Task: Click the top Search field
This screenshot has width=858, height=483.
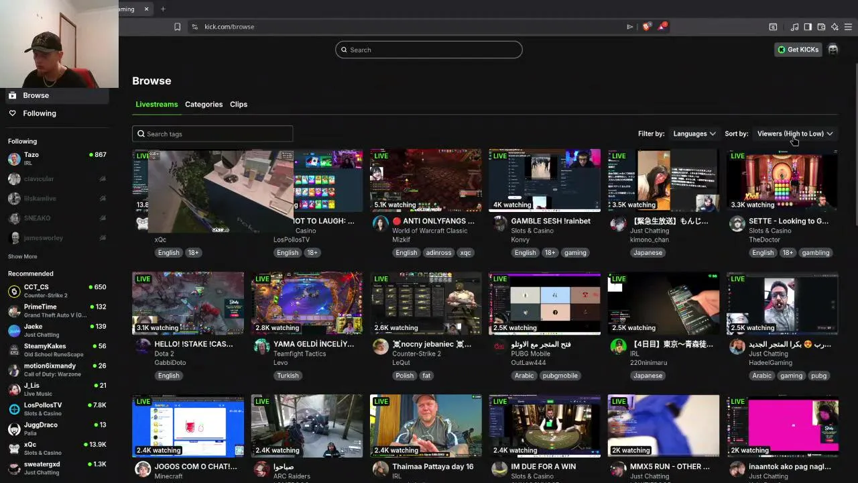Action: coord(429,50)
